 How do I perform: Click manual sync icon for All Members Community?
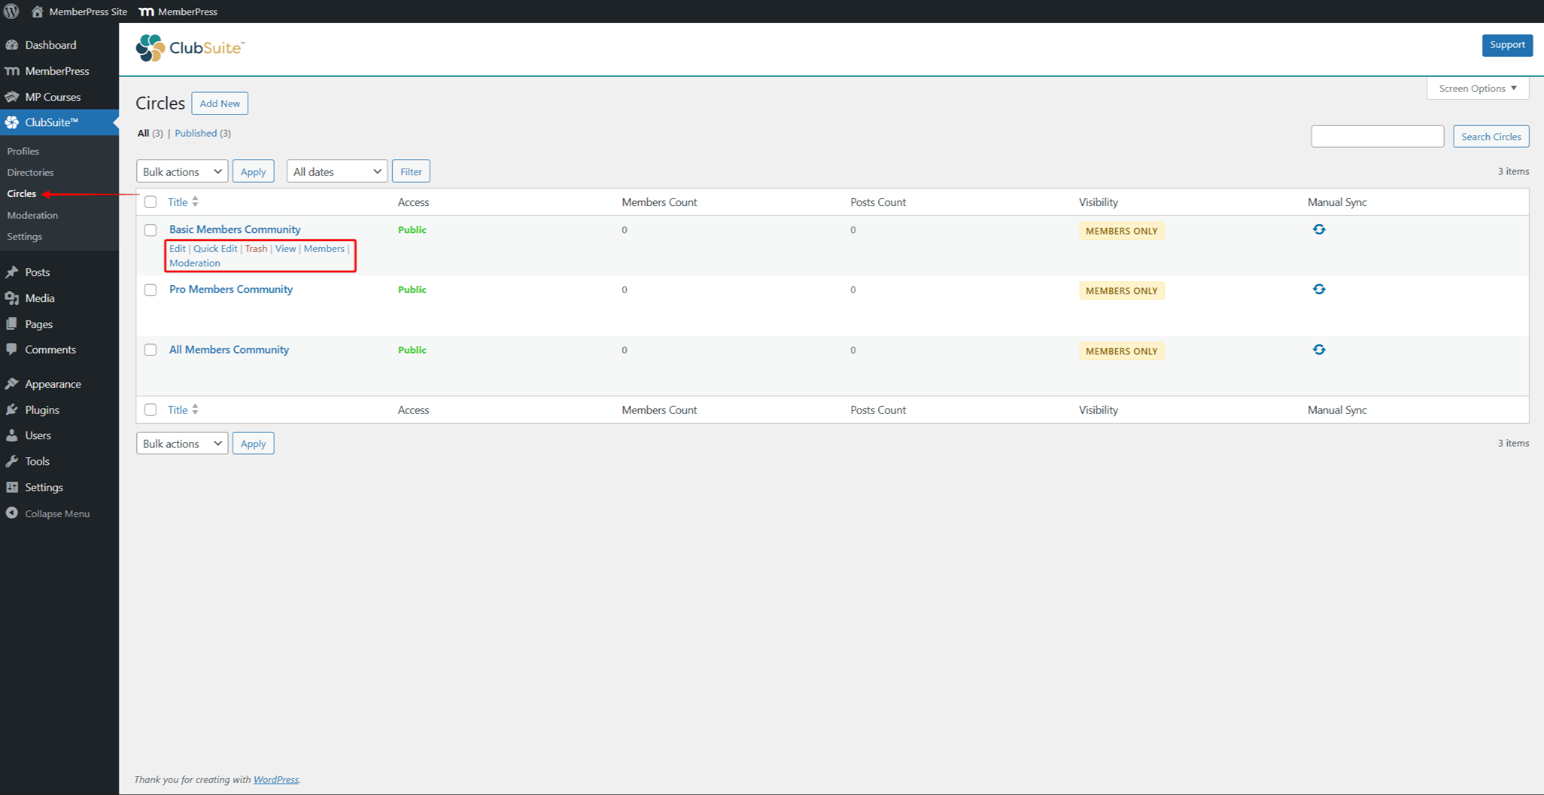coord(1319,350)
